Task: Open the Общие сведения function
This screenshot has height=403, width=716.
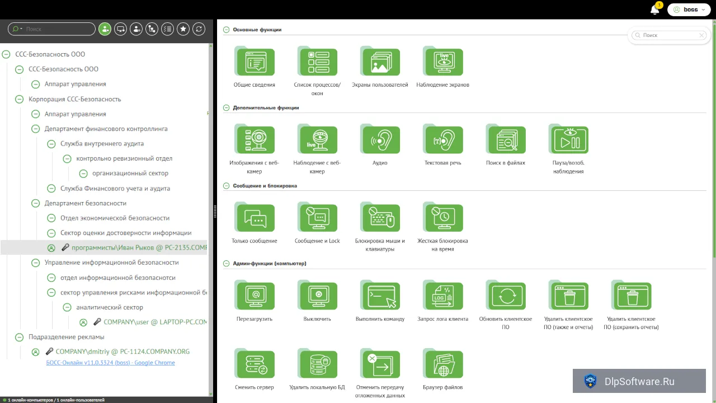Action: [x=255, y=62]
